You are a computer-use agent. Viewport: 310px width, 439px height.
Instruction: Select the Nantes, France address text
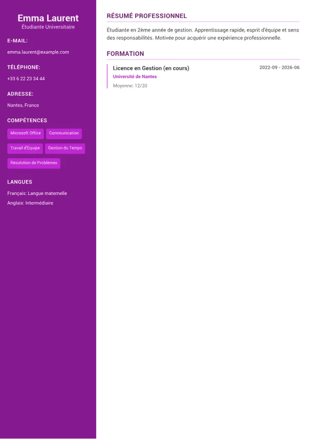click(x=23, y=105)
